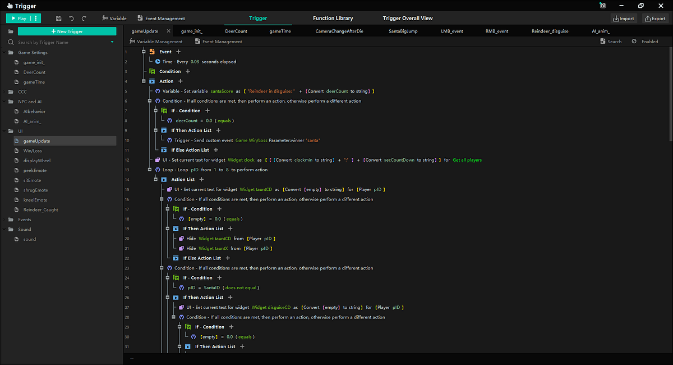Click the Undo arrow icon
The width and height of the screenshot is (673, 365).
71,18
